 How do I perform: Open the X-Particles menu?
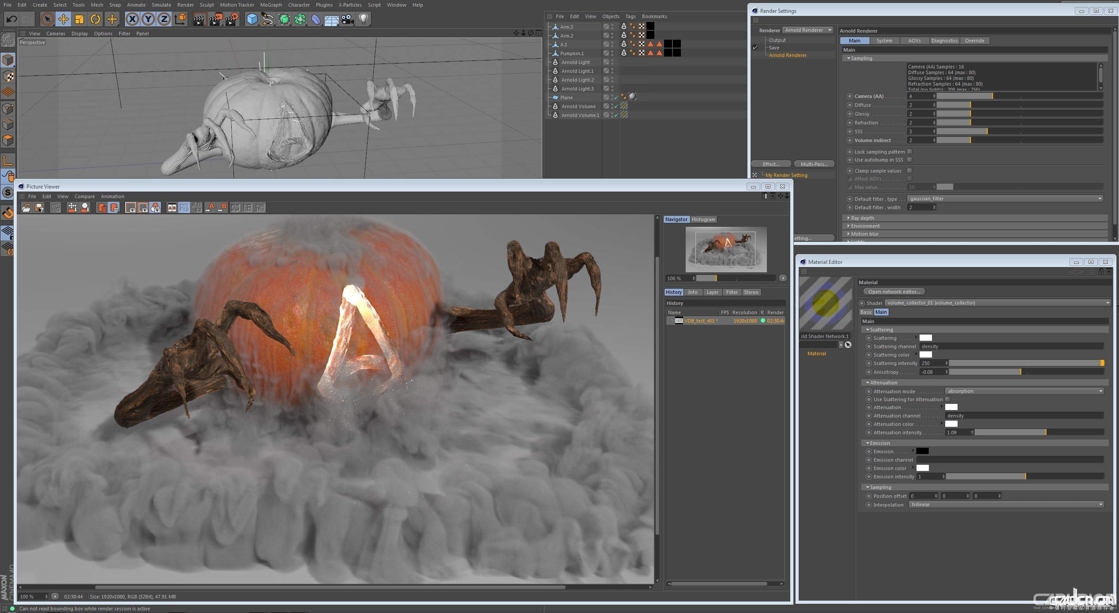tap(350, 5)
